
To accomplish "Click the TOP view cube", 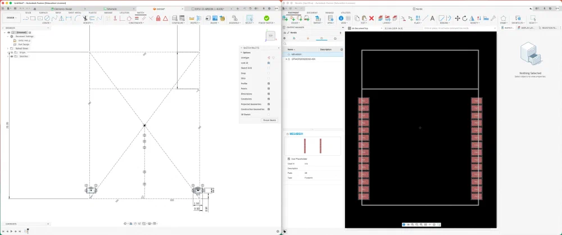I will pos(271,35).
